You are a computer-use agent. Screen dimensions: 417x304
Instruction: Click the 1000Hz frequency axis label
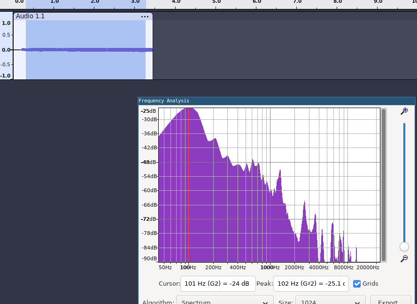tap(270, 267)
